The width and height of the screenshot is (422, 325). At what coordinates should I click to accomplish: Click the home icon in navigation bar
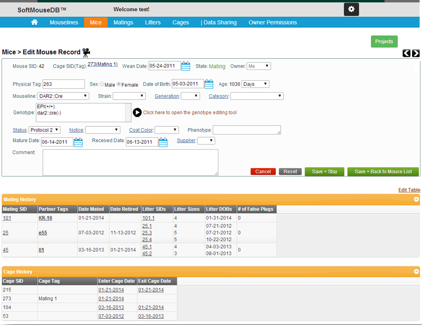click(34, 22)
